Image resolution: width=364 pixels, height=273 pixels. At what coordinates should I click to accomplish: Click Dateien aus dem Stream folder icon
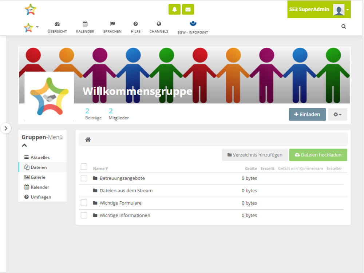[95, 190]
